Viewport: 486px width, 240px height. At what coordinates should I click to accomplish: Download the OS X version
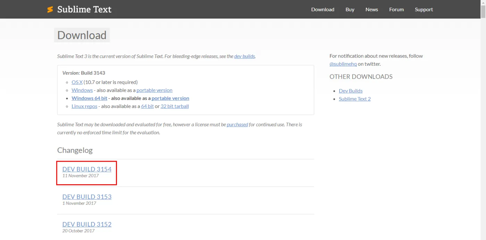click(77, 82)
